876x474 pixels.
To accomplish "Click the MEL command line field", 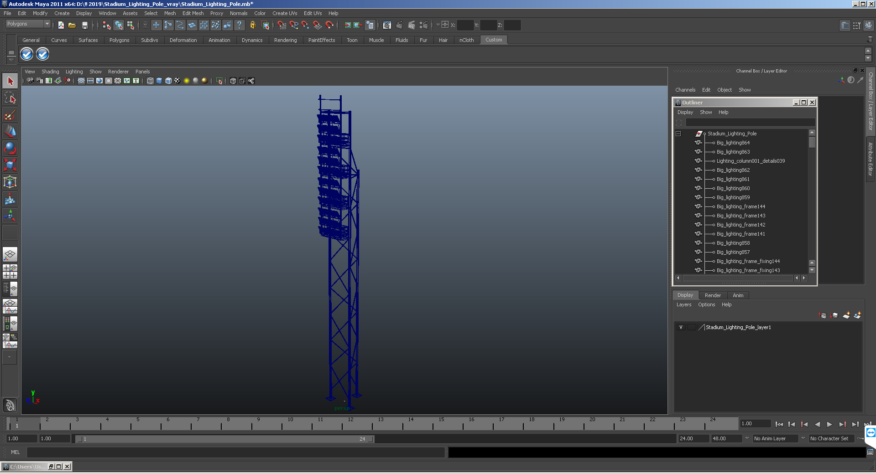I will click(x=236, y=452).
